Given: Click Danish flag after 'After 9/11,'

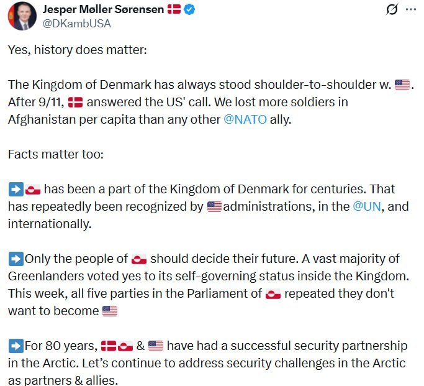Looking at the screenshot, I should pos(75,102).
